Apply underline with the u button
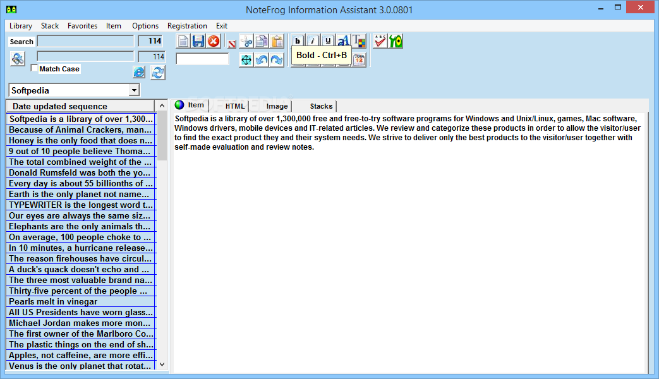Image resolution: width=659 pixels, height=379 pixels. [329, 40]
